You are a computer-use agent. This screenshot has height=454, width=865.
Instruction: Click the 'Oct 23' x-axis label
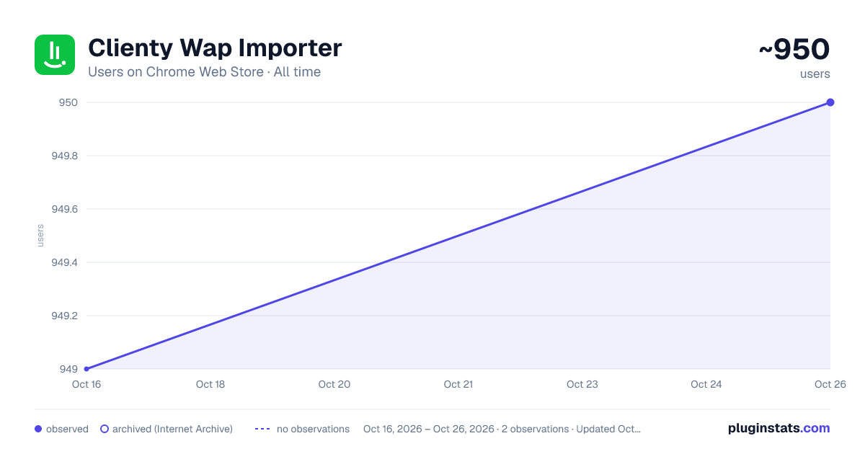click(x=582, y=384)
